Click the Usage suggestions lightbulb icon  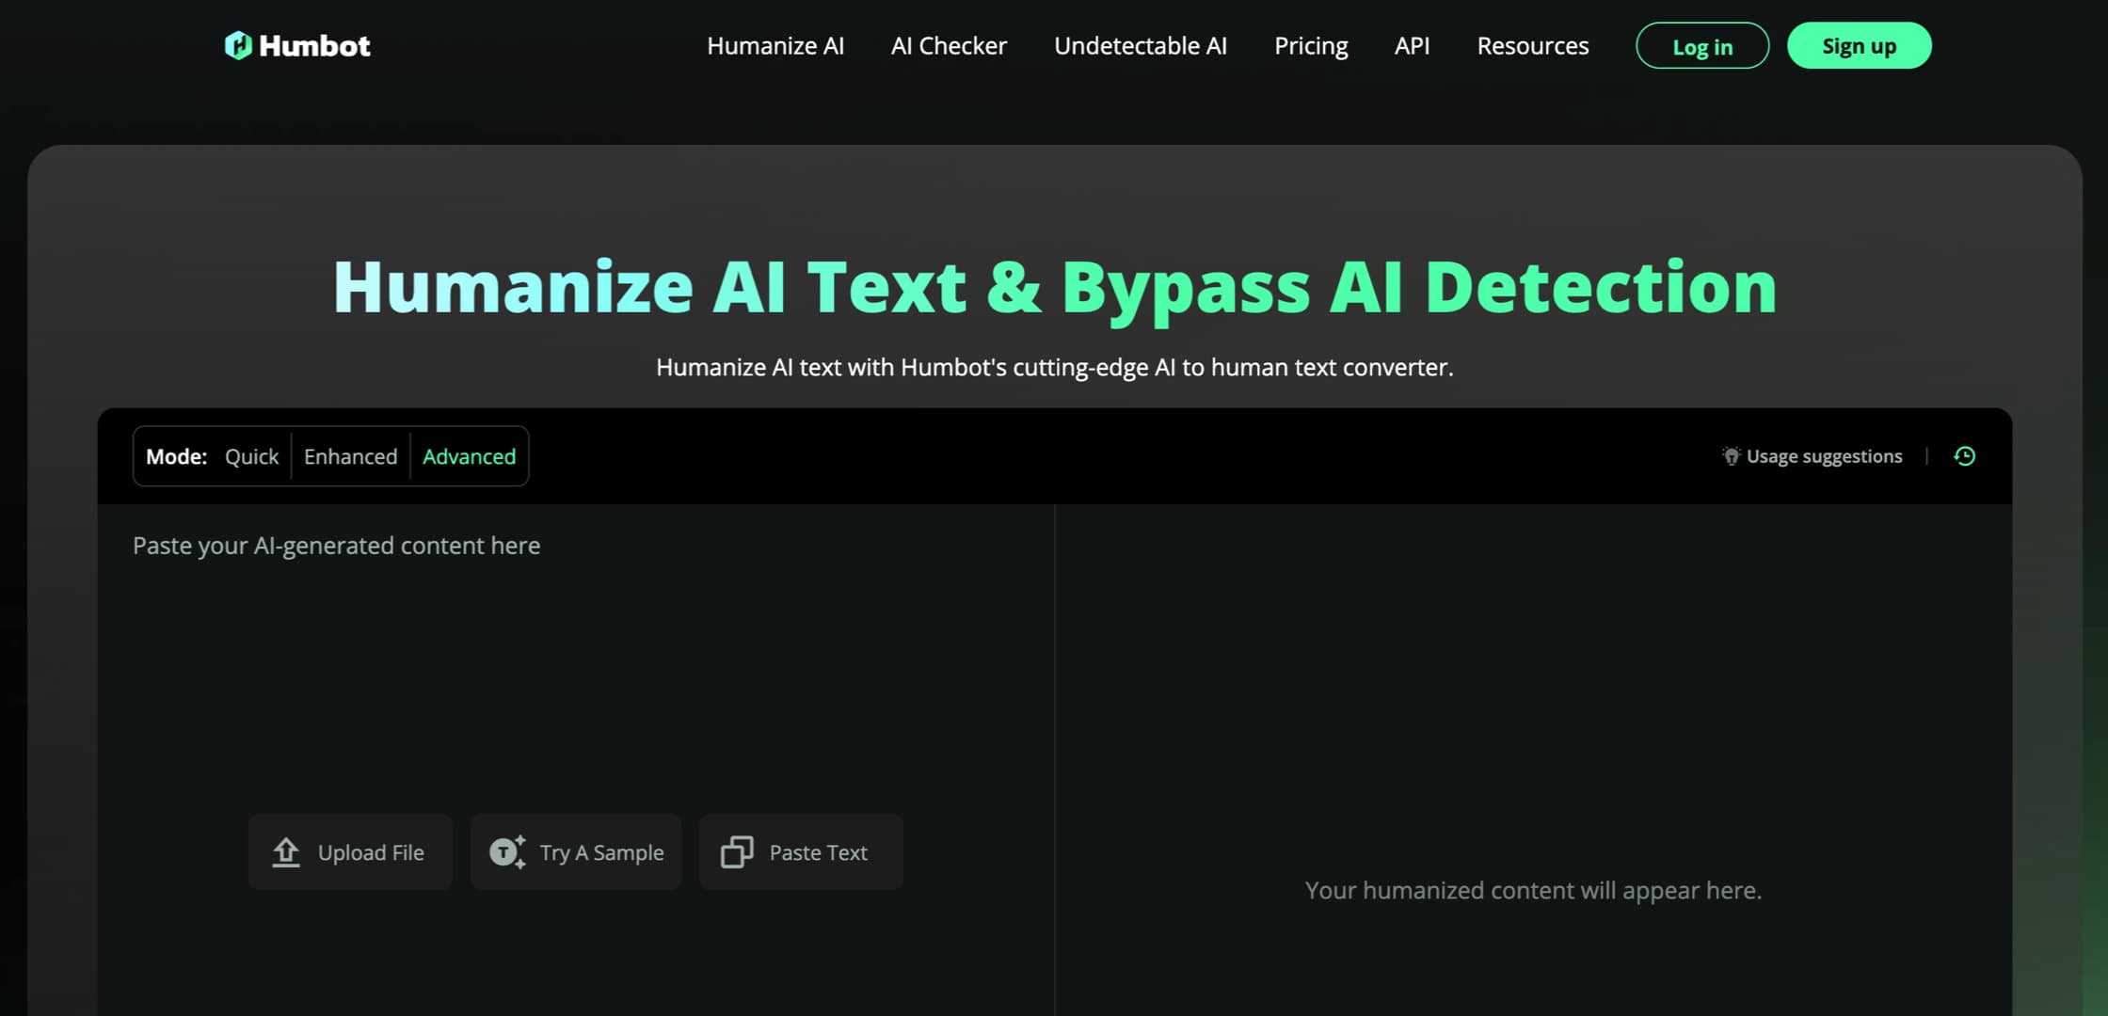point(1731,456)
